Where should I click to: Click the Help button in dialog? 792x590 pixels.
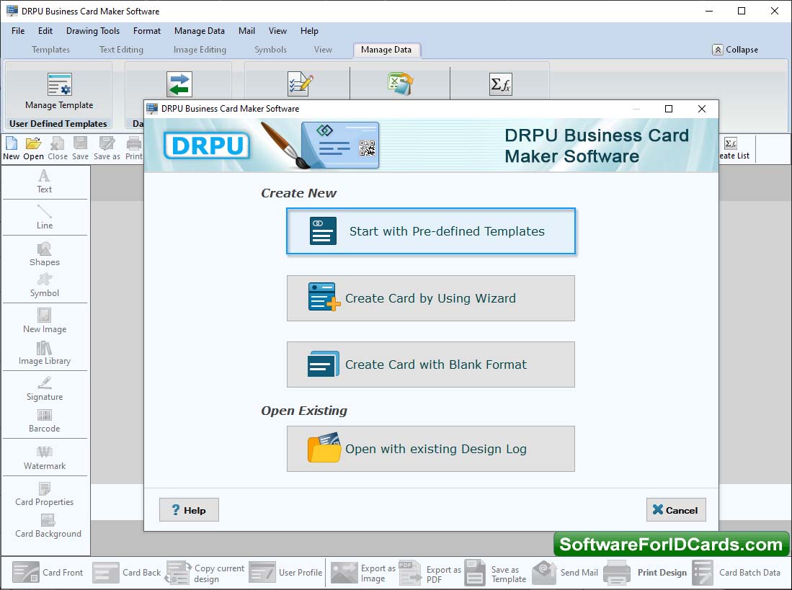[189, 510]
